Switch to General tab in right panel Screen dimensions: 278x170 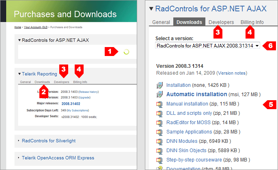tap(161, 22)
